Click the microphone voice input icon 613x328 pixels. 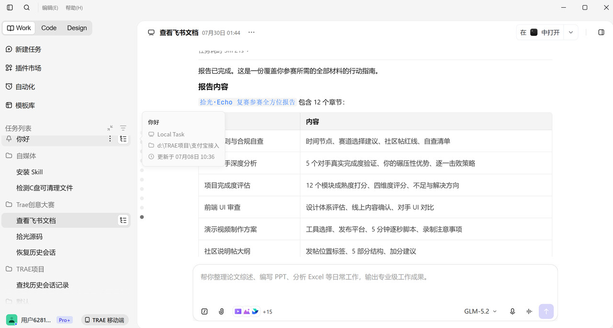tap(512, 311)
